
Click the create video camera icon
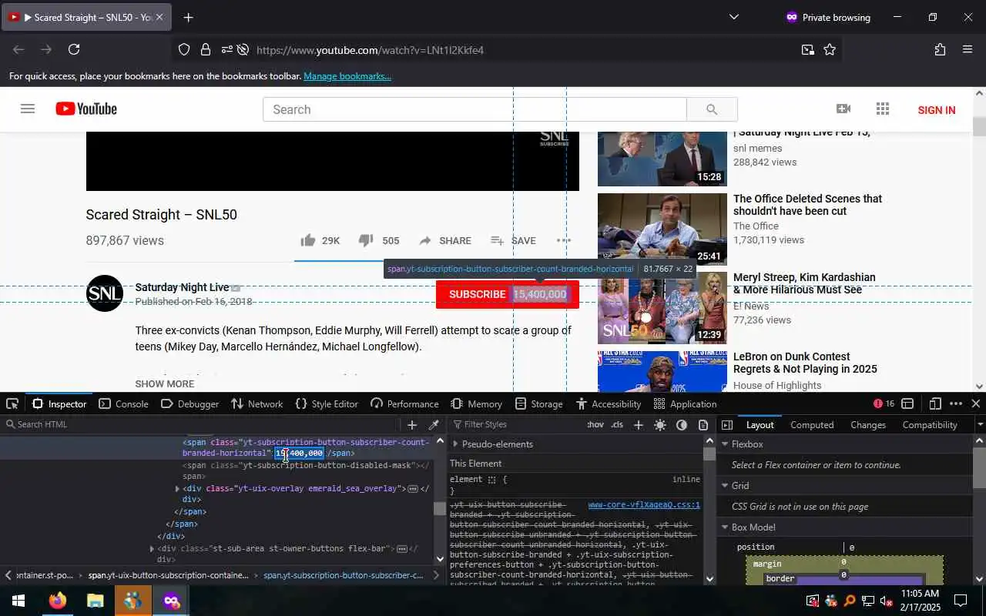(843, 109)
